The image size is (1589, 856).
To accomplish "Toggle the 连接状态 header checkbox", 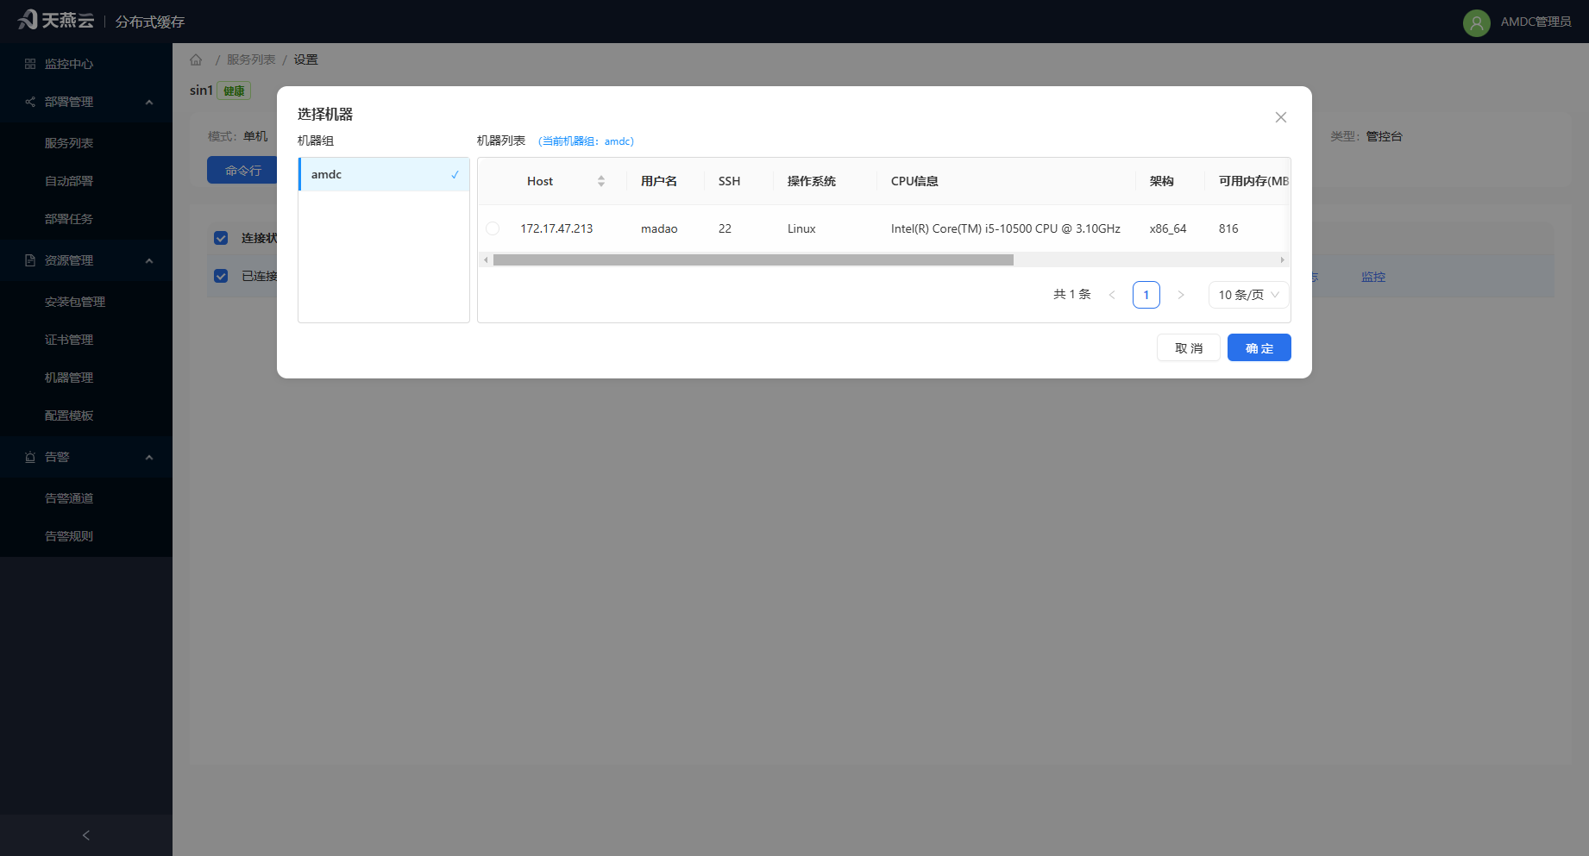I will (221, 238).
